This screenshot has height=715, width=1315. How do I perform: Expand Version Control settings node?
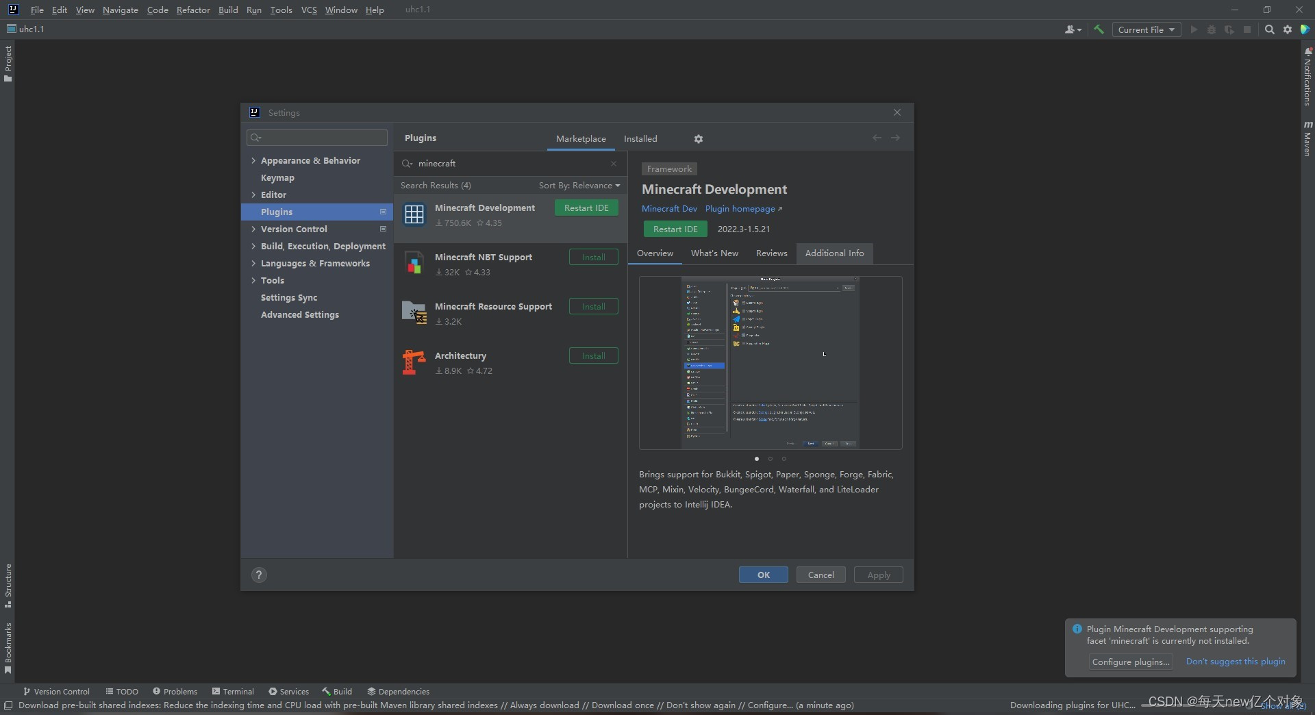click(253, 229)
